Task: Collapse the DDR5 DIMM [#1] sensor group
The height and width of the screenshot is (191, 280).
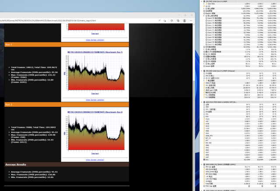Action: 202,164
